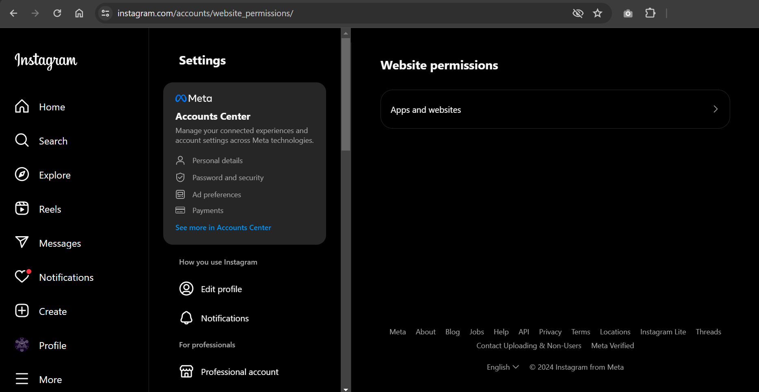
Task: Open the browser extensions puzzle icon
Action: tap(650, 13)
